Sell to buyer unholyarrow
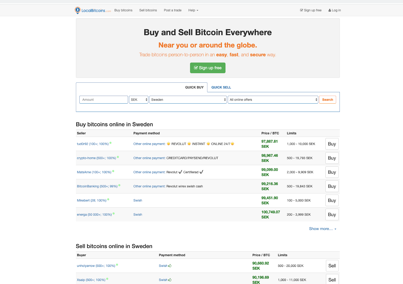Screen dimensions: 403x284 [x=332, y=266]
